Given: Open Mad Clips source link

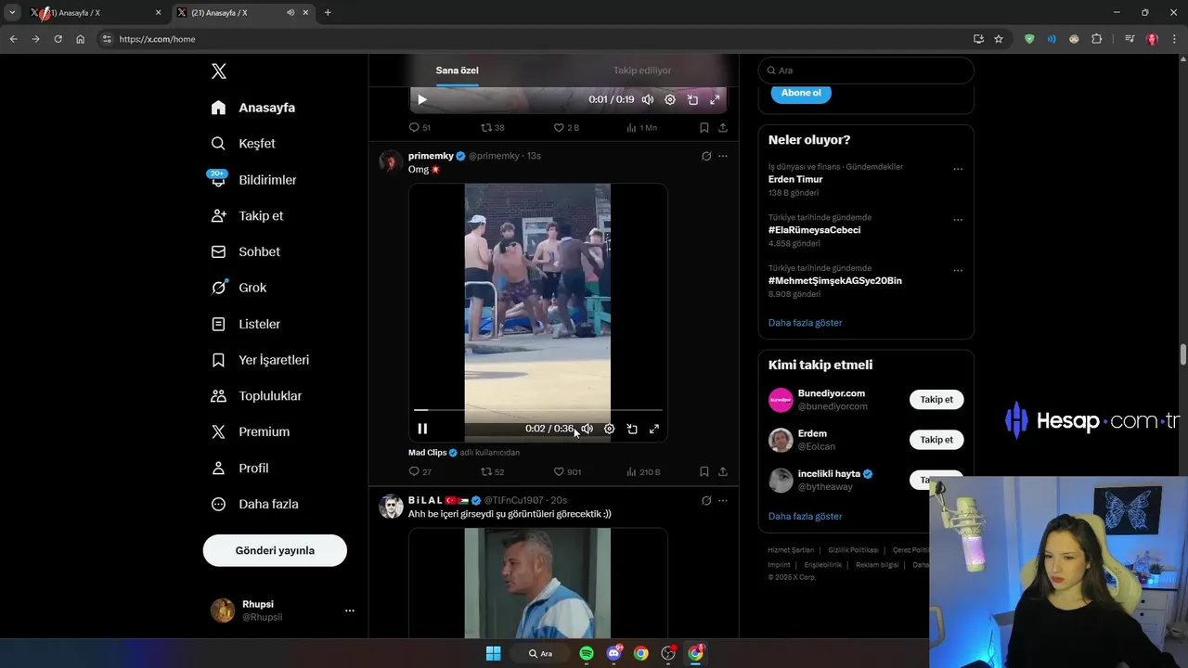Looking at the screenshot, I should click(x=428, y=453).
